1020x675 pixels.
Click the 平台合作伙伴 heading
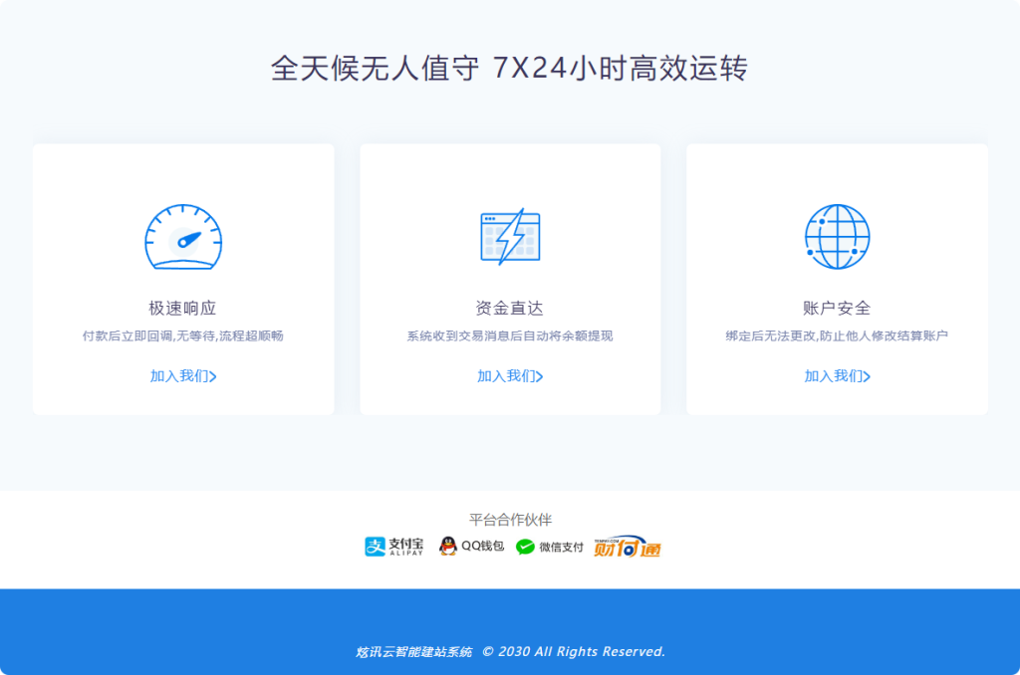coord(510,519)
